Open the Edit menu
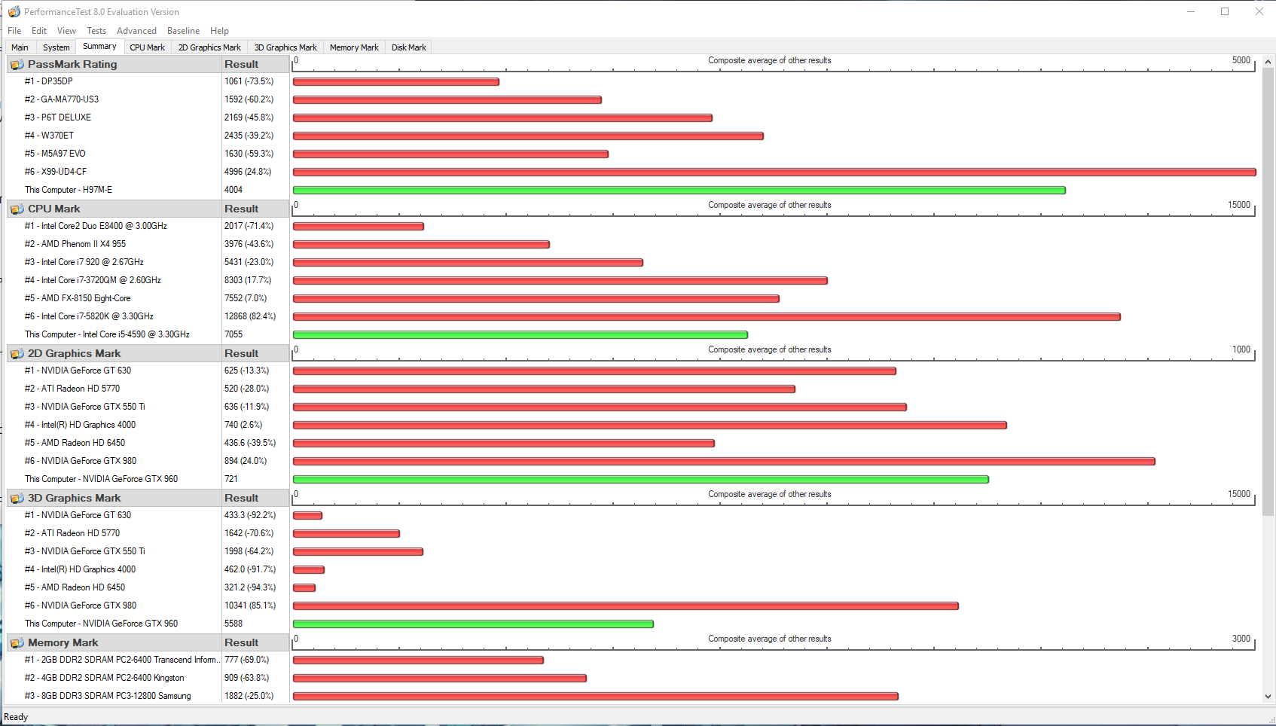1276x726 pixels. point(39,31)
